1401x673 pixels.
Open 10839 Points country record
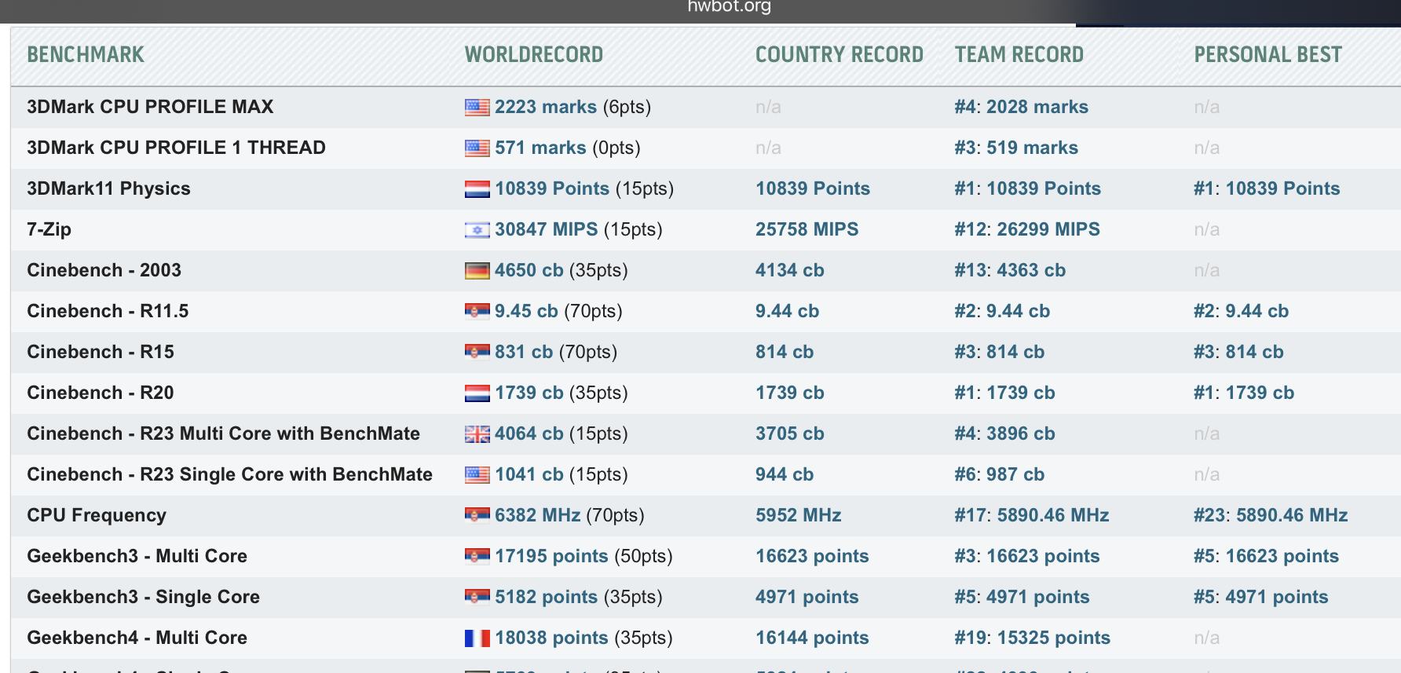pos(813,188)
